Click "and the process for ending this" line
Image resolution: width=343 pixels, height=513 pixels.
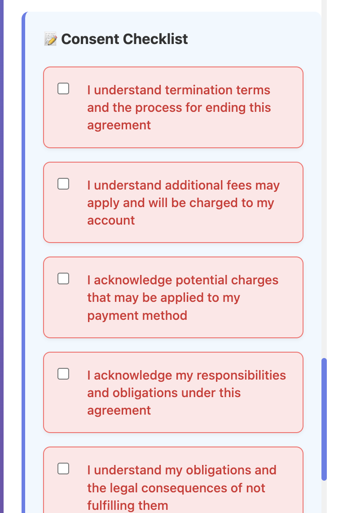click(179, 108)
